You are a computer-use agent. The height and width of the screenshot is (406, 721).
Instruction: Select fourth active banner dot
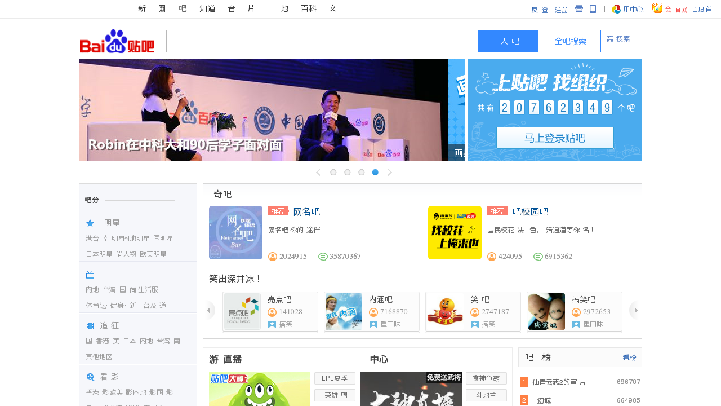pyautogui.click(x=376, y=172)
